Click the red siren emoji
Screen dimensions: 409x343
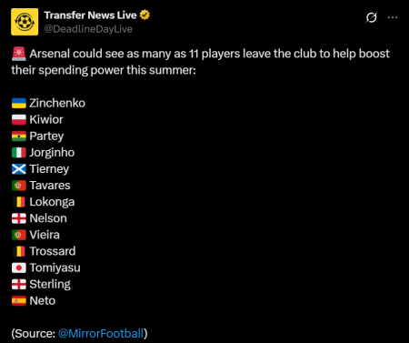(x=19, y=54)
